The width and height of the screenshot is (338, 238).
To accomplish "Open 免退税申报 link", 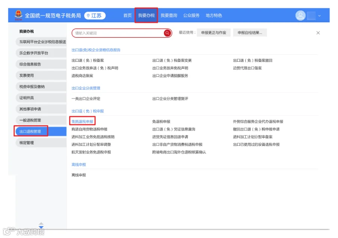I will pyautogui.click(x=161, y=121).
